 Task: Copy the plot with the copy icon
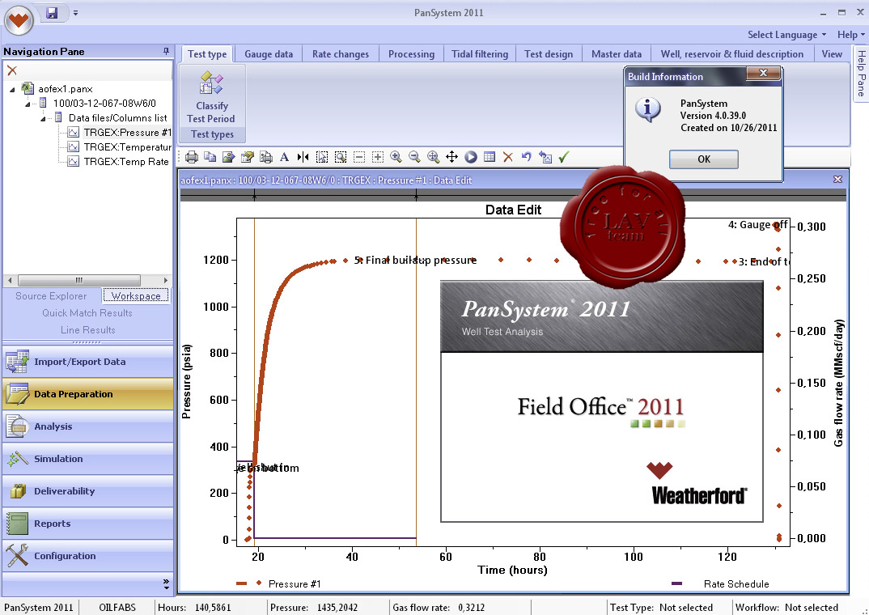coord(210,157)
